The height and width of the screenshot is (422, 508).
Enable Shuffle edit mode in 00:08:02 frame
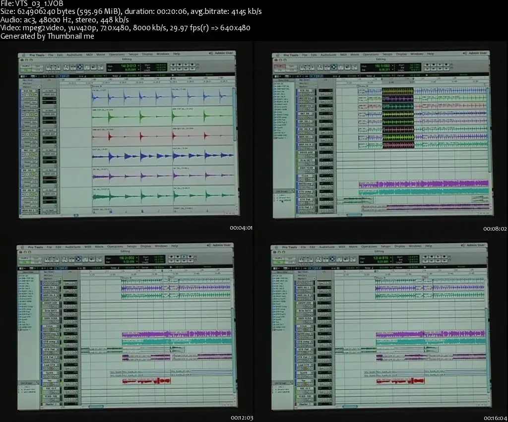280,66
